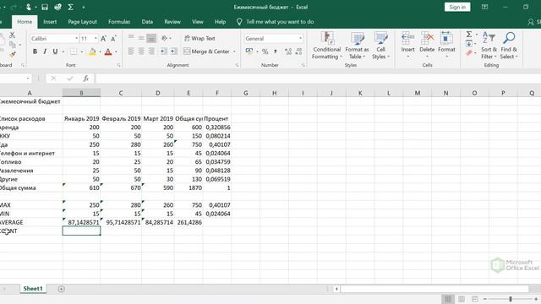
Task: Decrease font size icon
Action: (113, 38)
